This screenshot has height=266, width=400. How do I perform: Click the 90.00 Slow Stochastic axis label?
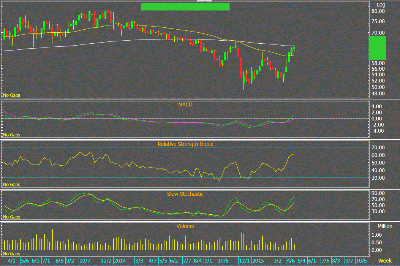378,193
